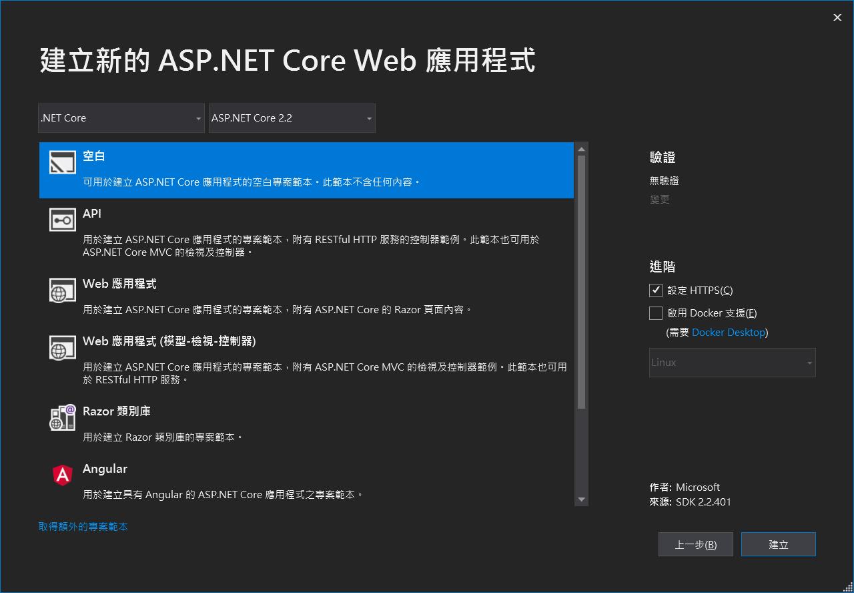This screenshot has height=593, width=854.
Task: Click the template list scroll down arrow
Action: point(581,500)
